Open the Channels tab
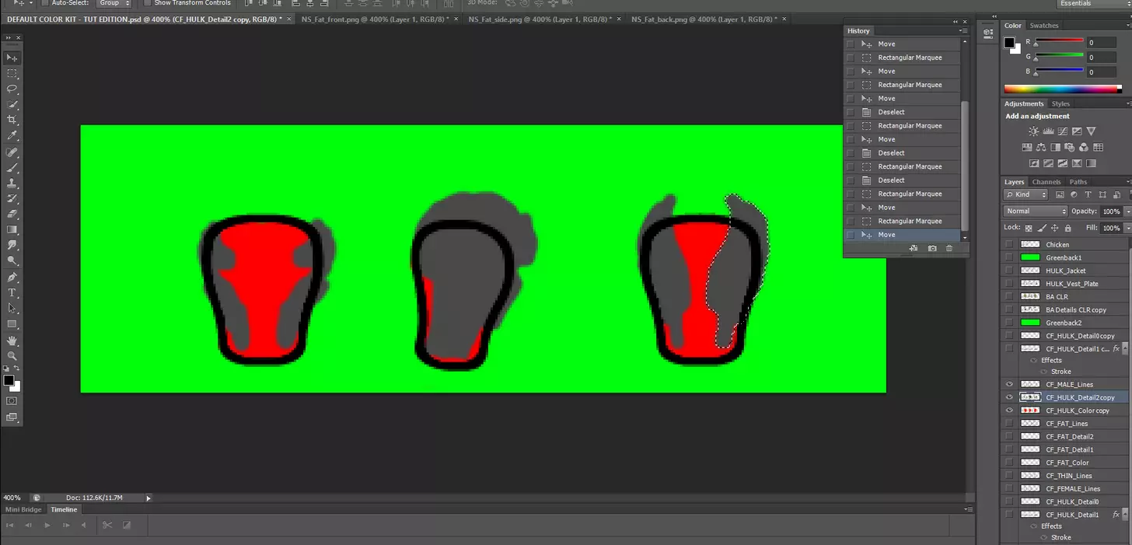The image size is (1132, 545). 1046,182
